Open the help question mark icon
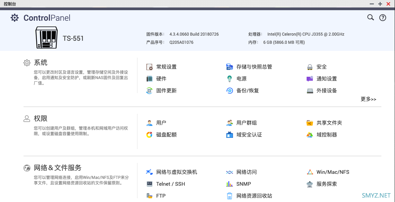Screen dimensions: 395x202 point(383,18)
